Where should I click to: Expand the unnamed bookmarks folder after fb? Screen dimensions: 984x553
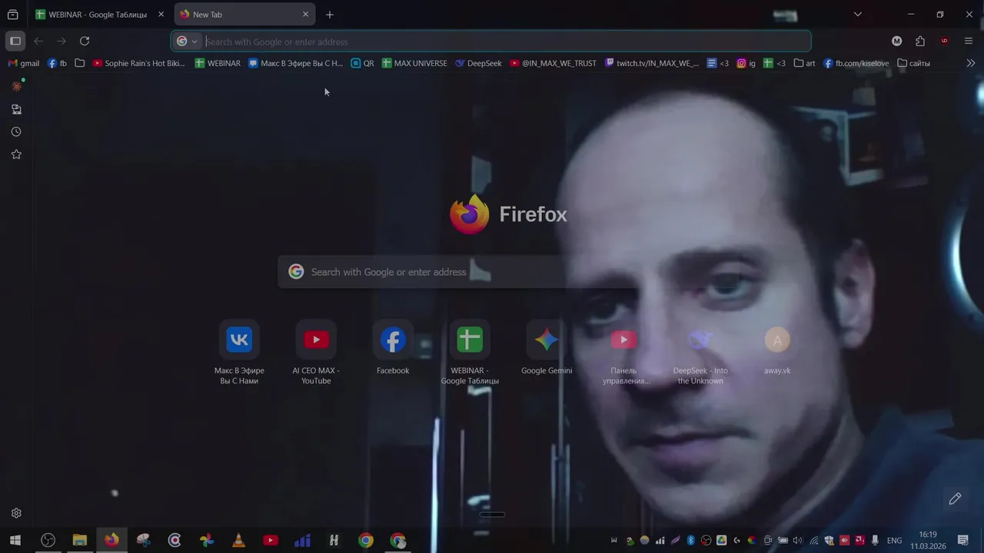click(80, 64)
